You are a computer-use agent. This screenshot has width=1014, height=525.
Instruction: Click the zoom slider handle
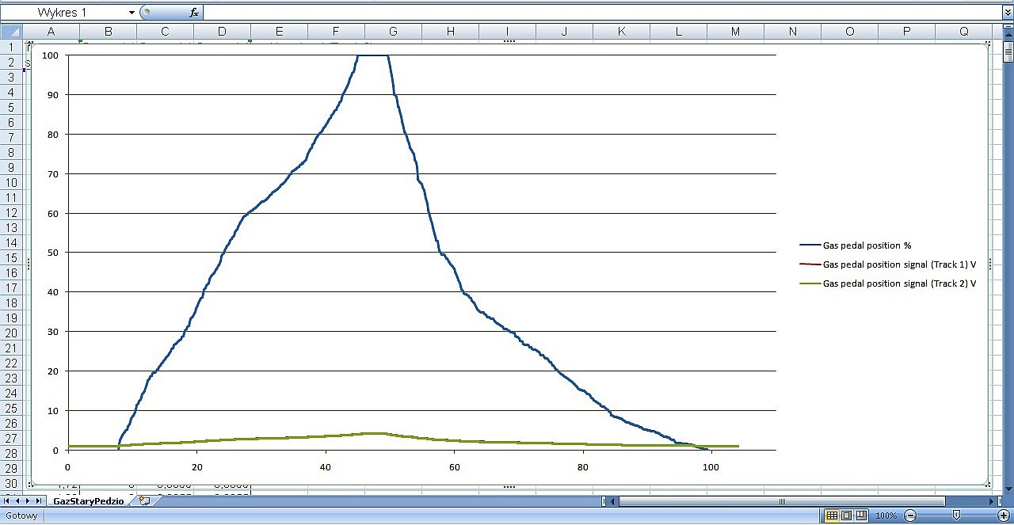pos(957,516)
